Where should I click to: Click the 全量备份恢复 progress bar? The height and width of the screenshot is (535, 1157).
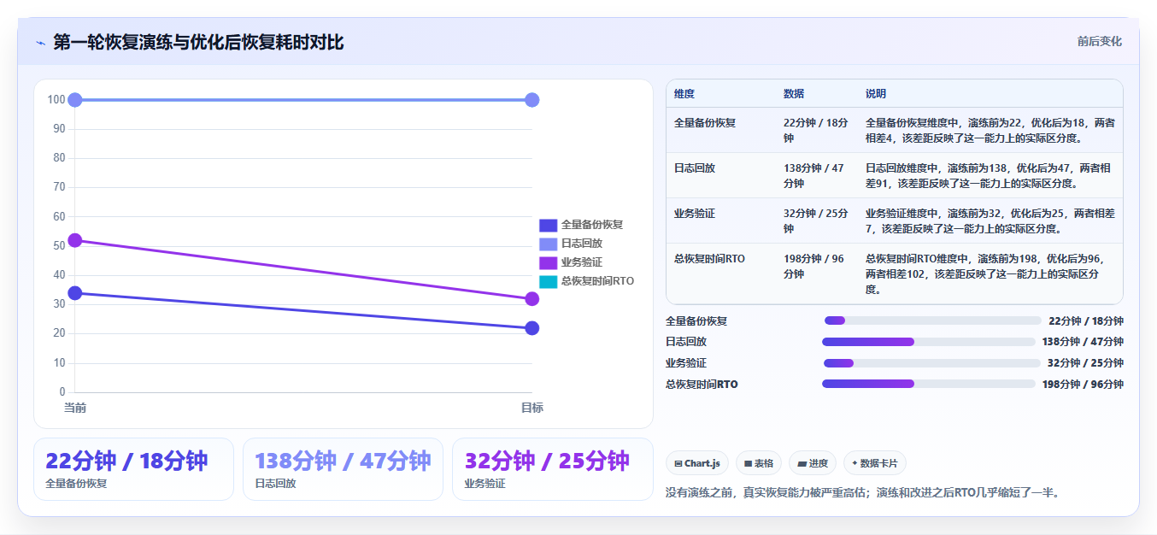click(933, 320)
